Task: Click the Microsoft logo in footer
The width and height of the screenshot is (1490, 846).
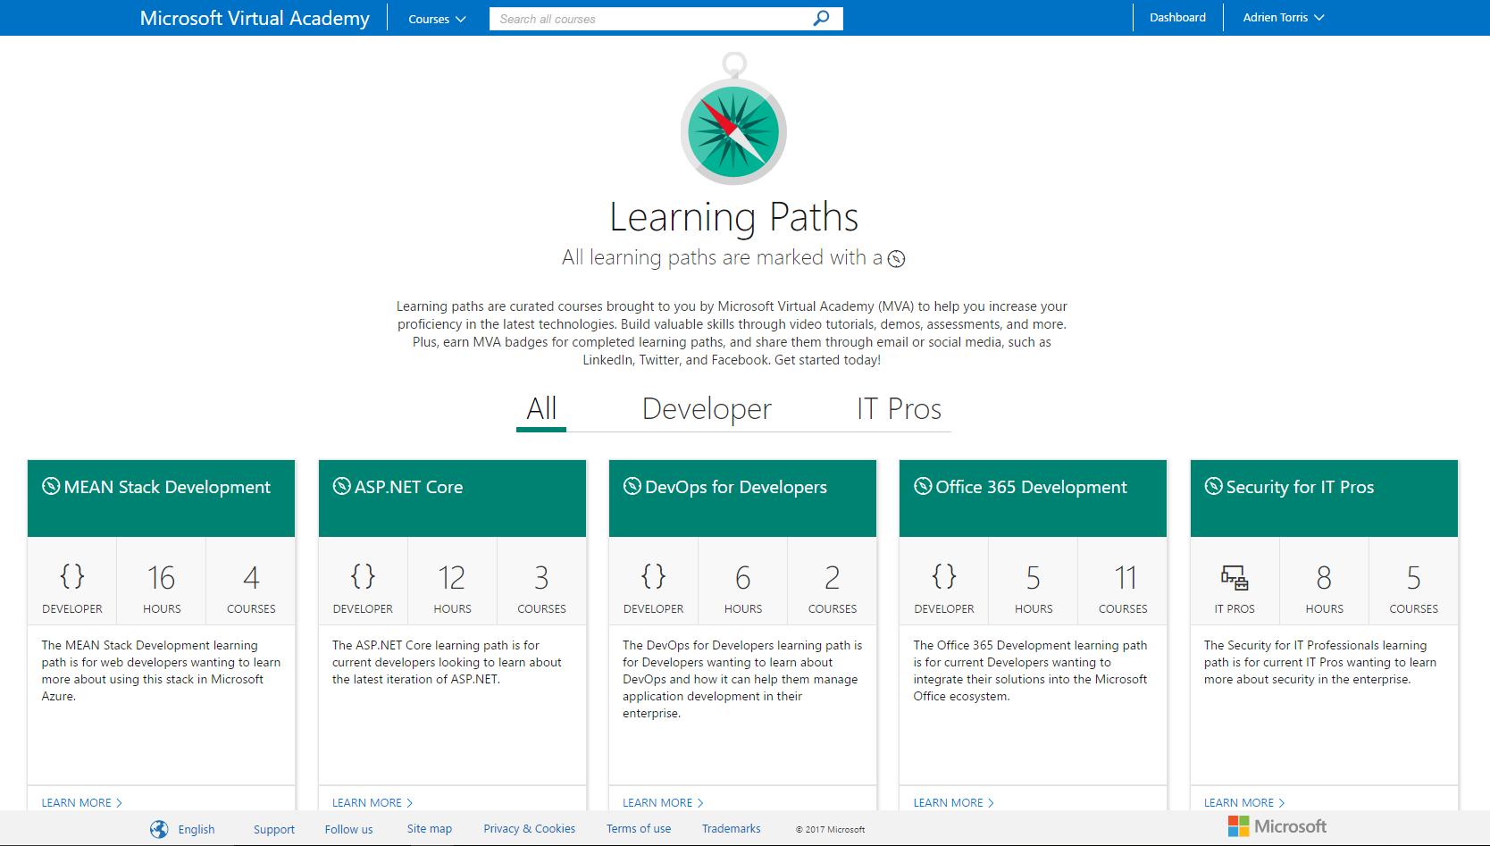Action: 1277,826
